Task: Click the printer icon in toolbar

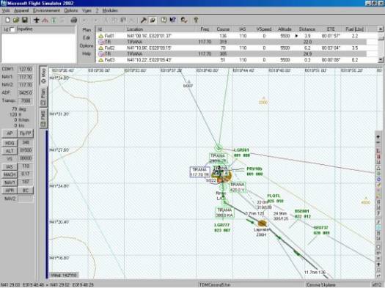Action: (73, 20)
